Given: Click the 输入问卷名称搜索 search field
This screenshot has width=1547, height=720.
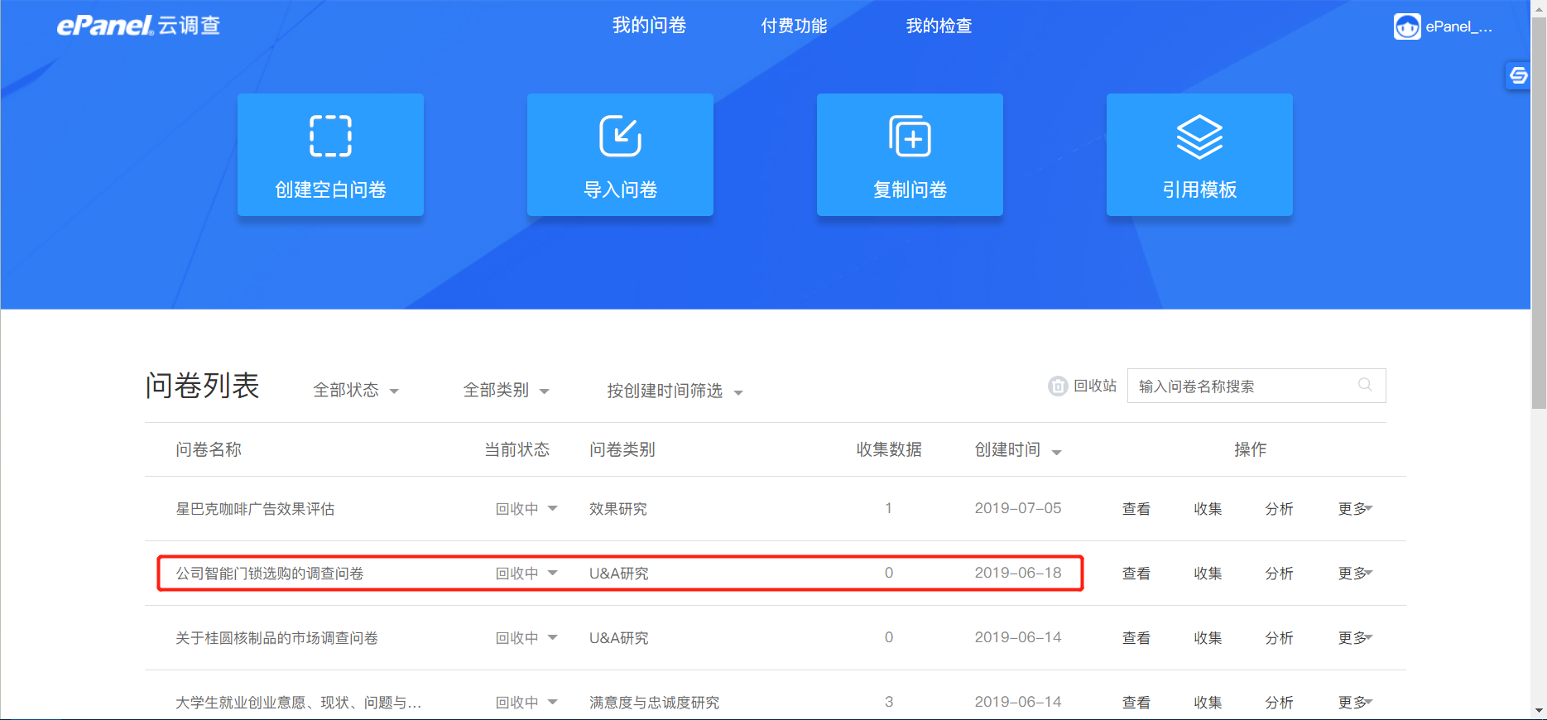Looking at the screenshot, I should pos(1256,386).
